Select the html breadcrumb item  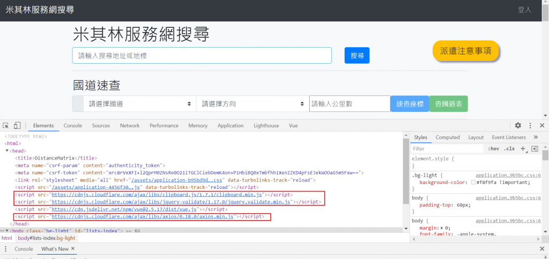(6, 238)
